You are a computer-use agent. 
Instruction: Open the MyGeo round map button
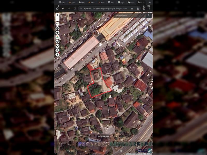click(57, 24)
